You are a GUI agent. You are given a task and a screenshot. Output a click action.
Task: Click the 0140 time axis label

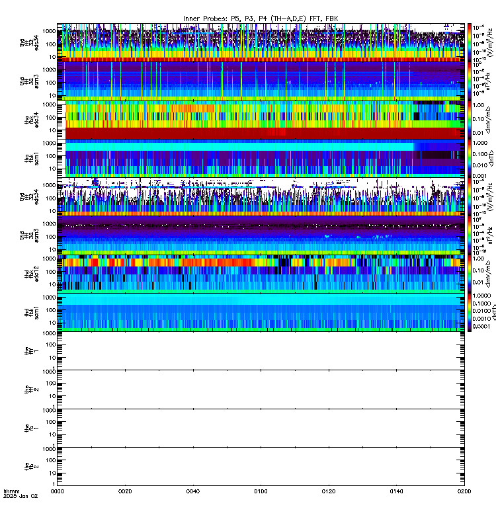pos(396,491)
